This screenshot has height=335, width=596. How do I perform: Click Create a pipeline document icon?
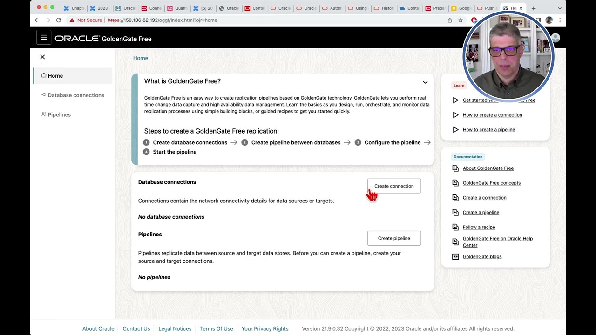coord(455,213)
